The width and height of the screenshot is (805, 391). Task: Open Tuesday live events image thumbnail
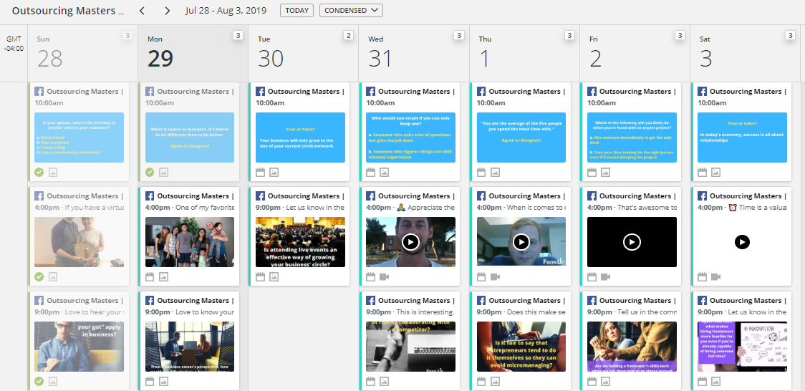point(300,241)
